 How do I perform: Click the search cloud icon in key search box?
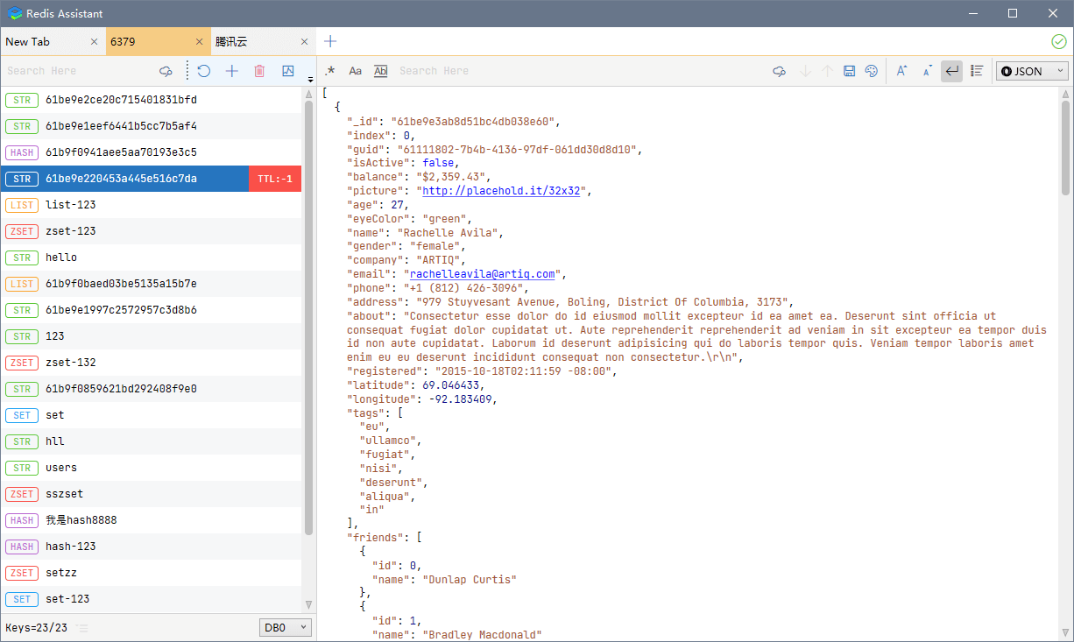point(166,71)
